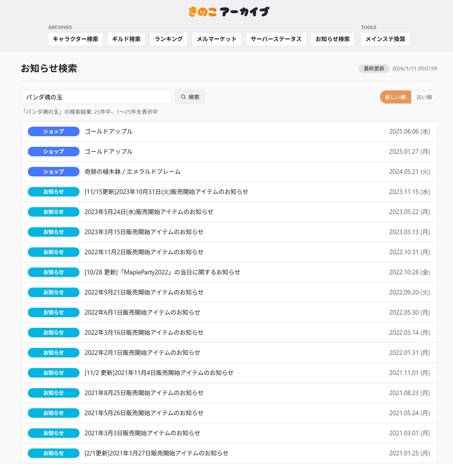
Task: Open 2021年3月3日販売開始アイテムのお知らせ
Action: (x=229, y=433)
